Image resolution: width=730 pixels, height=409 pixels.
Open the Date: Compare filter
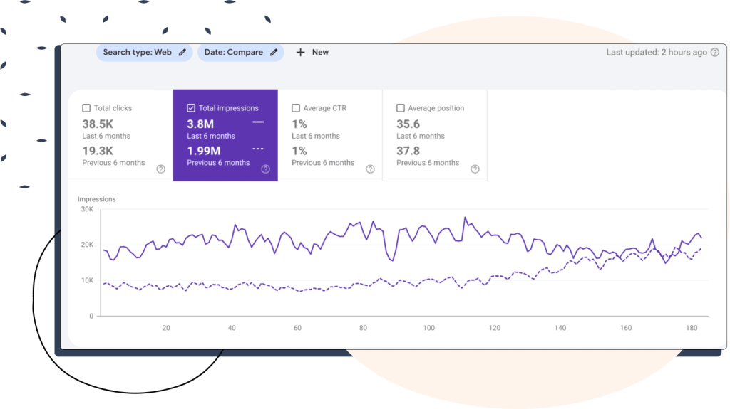pos(233,53)
